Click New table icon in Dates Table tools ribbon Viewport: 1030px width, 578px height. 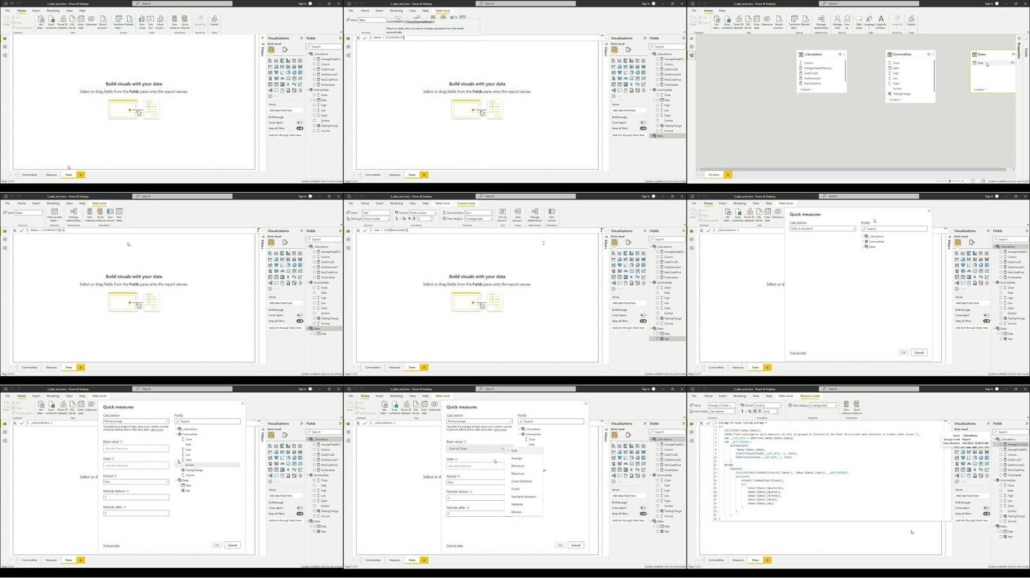pos(119,214)
